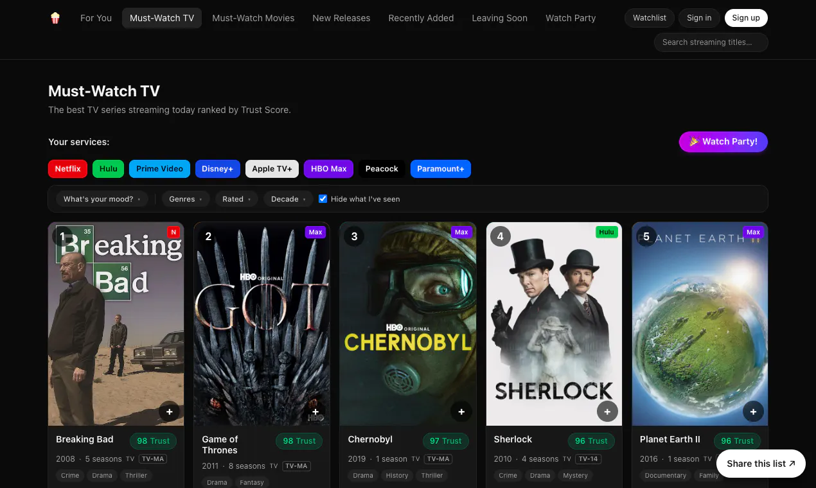
Task: Toggle Netflix service filter
Action: coord(67,169)
